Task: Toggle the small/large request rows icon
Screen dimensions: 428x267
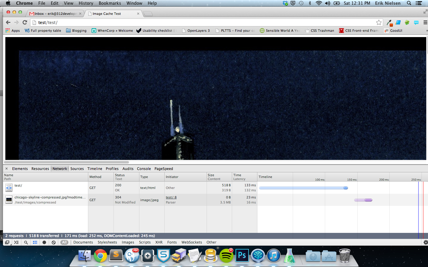Action: click(35, 242)
